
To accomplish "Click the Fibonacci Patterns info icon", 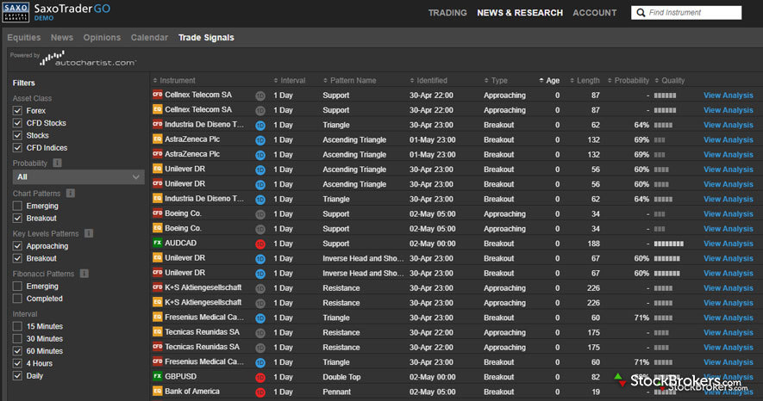I will [84, 274].
